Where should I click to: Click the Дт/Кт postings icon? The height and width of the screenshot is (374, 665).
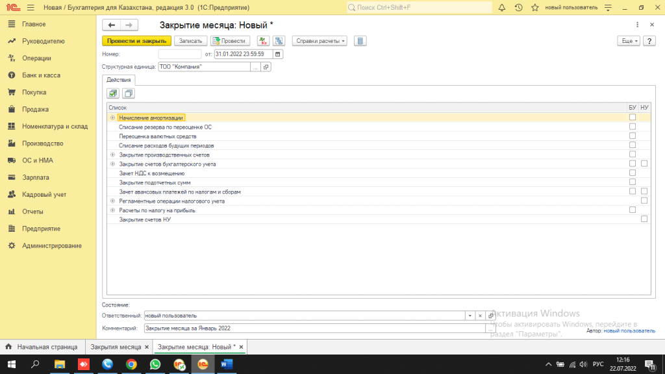pyautogui.click(x=263, y=41)
